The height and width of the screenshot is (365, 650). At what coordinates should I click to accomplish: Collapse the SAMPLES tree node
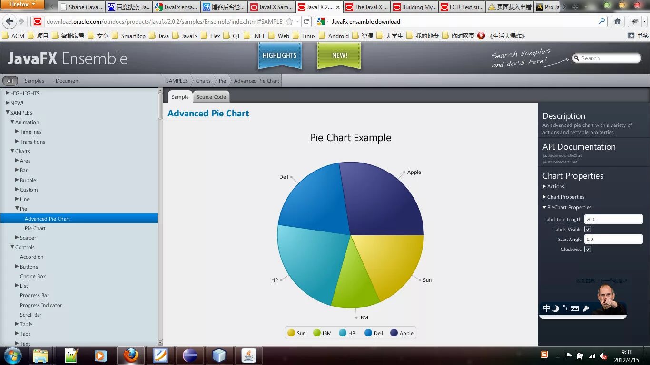(x=8, y=113)
